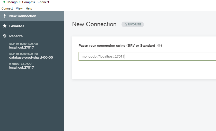216x131 pixels.
Task: Expand the Recents section label
Action: (16, 36)
